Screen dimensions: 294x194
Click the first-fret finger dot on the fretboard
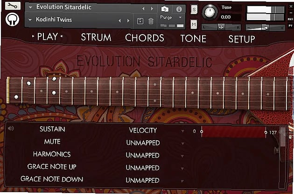click(28, 83)
